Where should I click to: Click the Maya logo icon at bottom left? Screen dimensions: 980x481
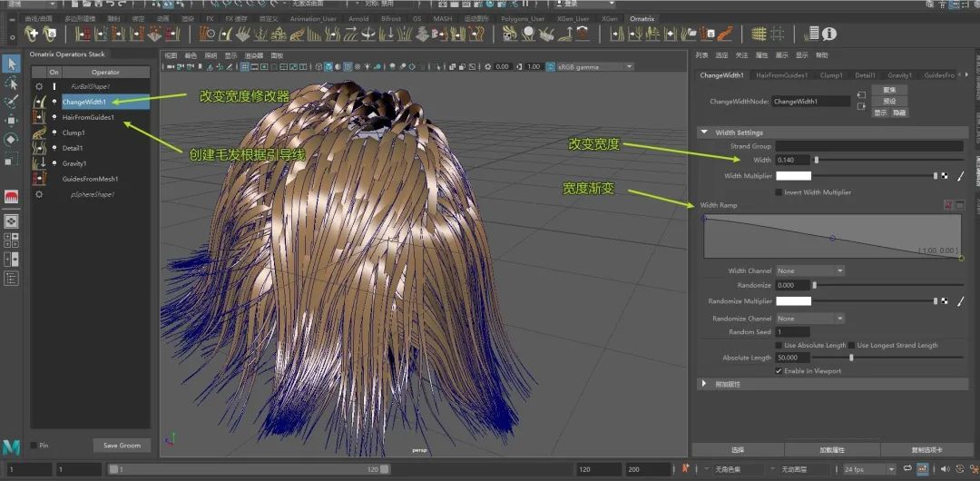[11, 447]
